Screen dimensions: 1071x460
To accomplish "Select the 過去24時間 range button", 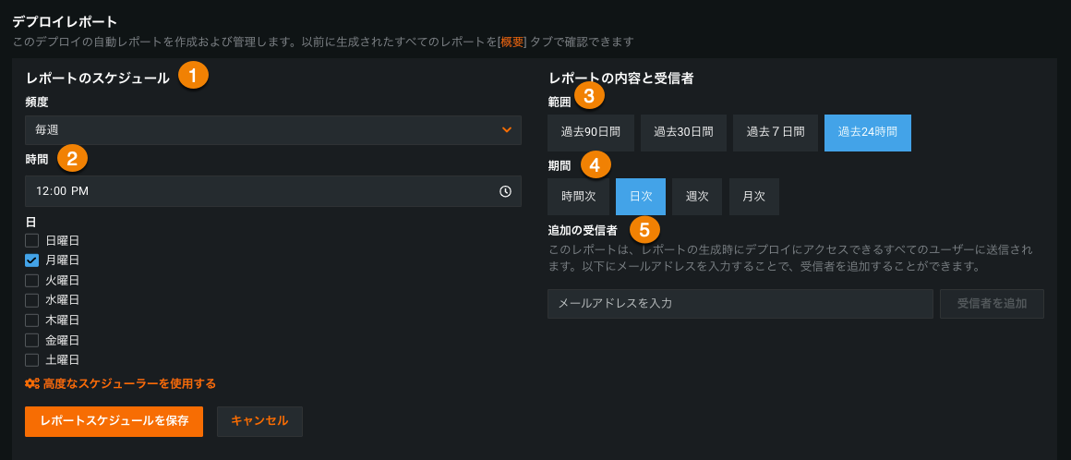I will tap(867, 132).
